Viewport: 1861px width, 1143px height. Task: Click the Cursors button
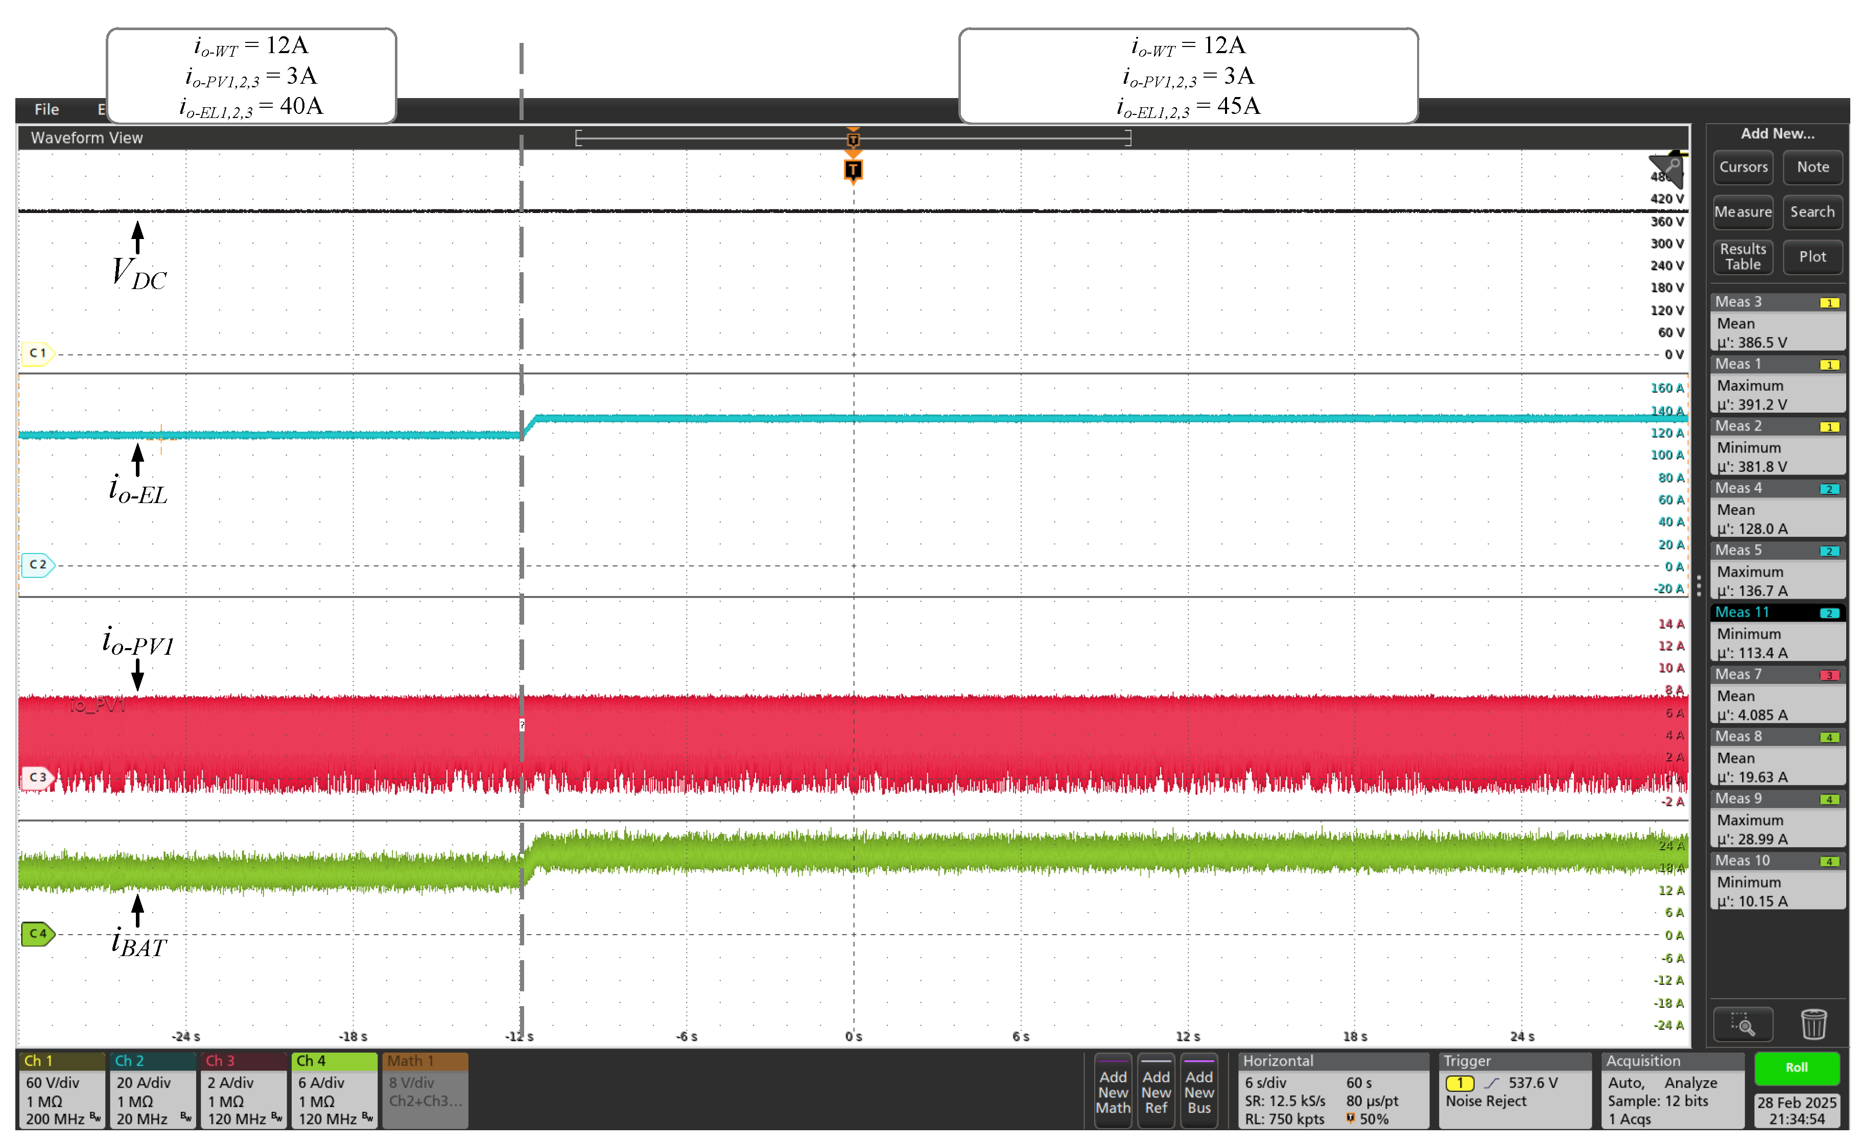[1742, 167]
